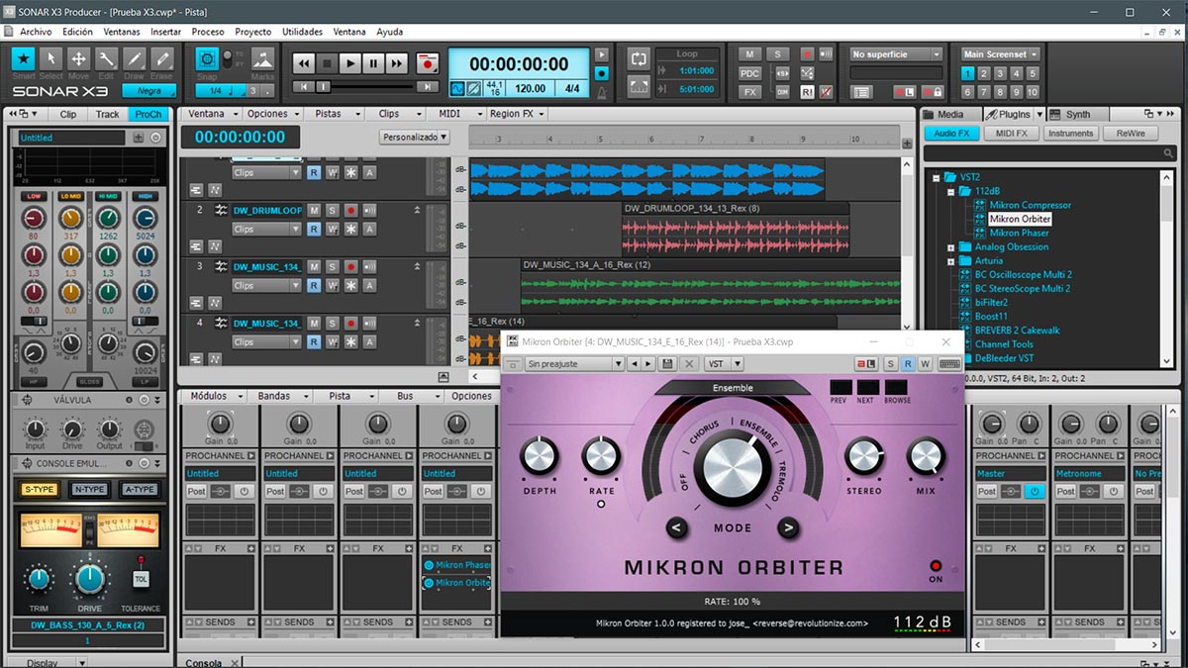Image resolution: width=1188 pixels, height=668 pixels.
Task: Select Mikron Compressor in plugin tree
Action: click(1031, 205)
